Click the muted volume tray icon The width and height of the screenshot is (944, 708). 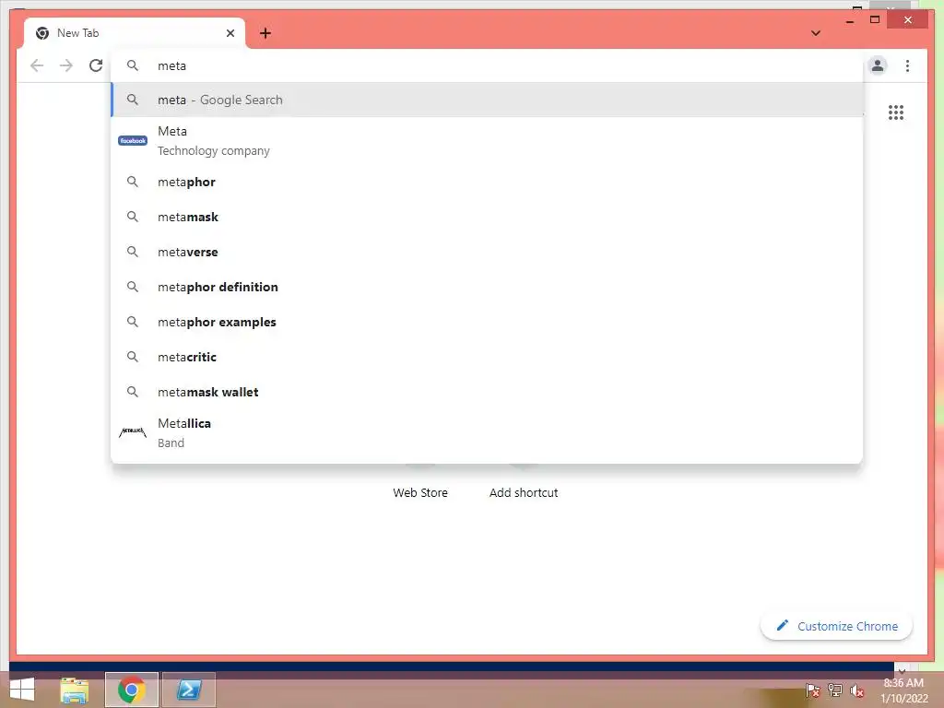857,690
